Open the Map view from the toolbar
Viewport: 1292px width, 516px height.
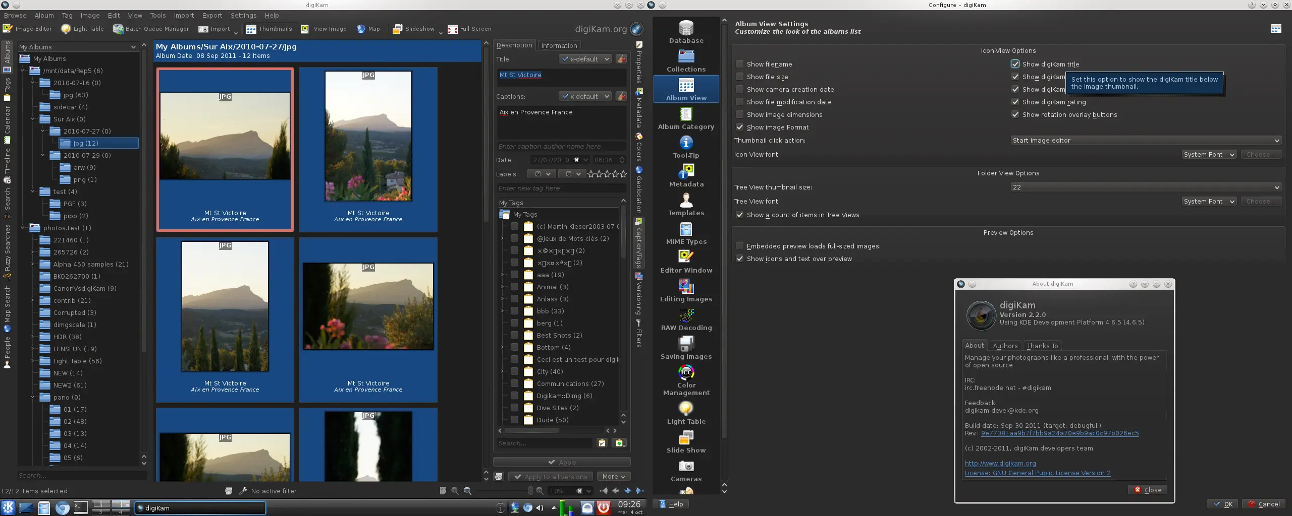point(368,29)
